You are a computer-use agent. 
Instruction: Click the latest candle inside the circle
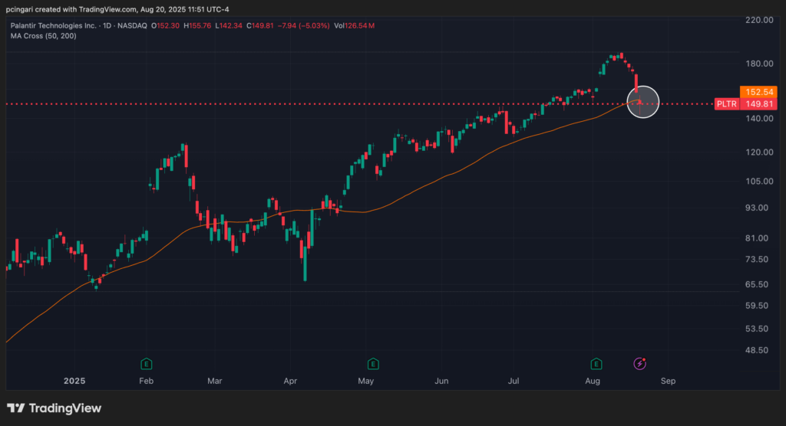[640, 103]
